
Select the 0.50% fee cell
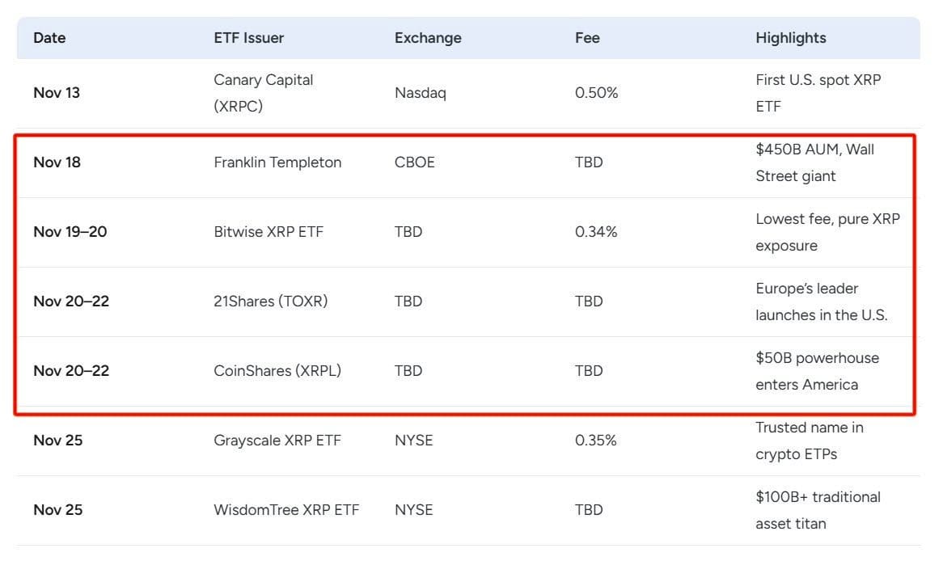(x=596, y=93)
